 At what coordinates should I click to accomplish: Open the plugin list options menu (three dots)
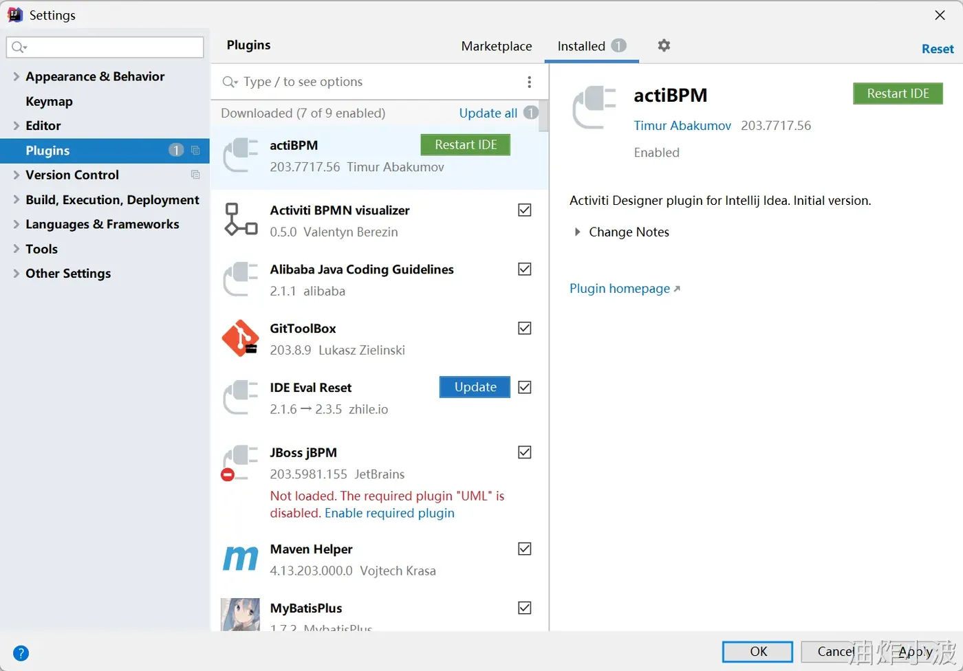click(x=529, y=82)
